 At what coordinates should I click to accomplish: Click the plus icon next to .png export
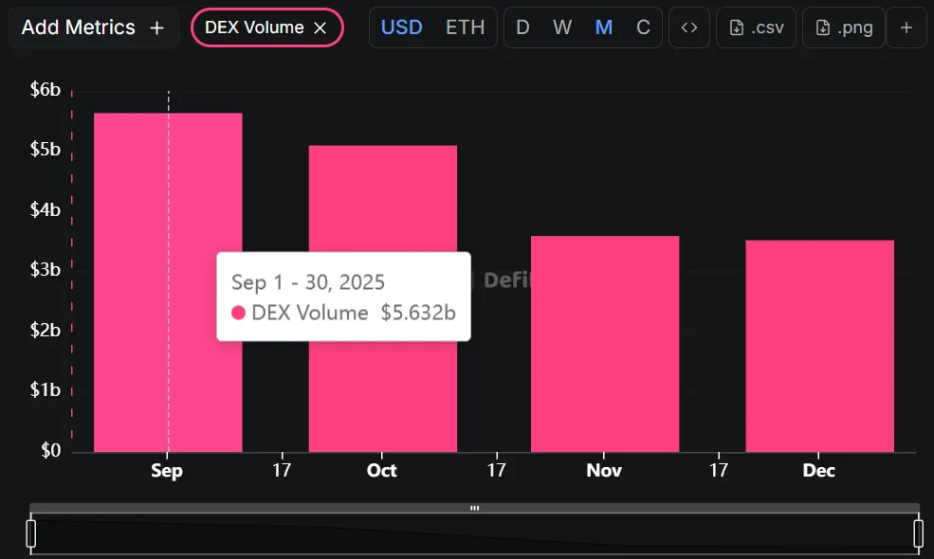point(907,27)
